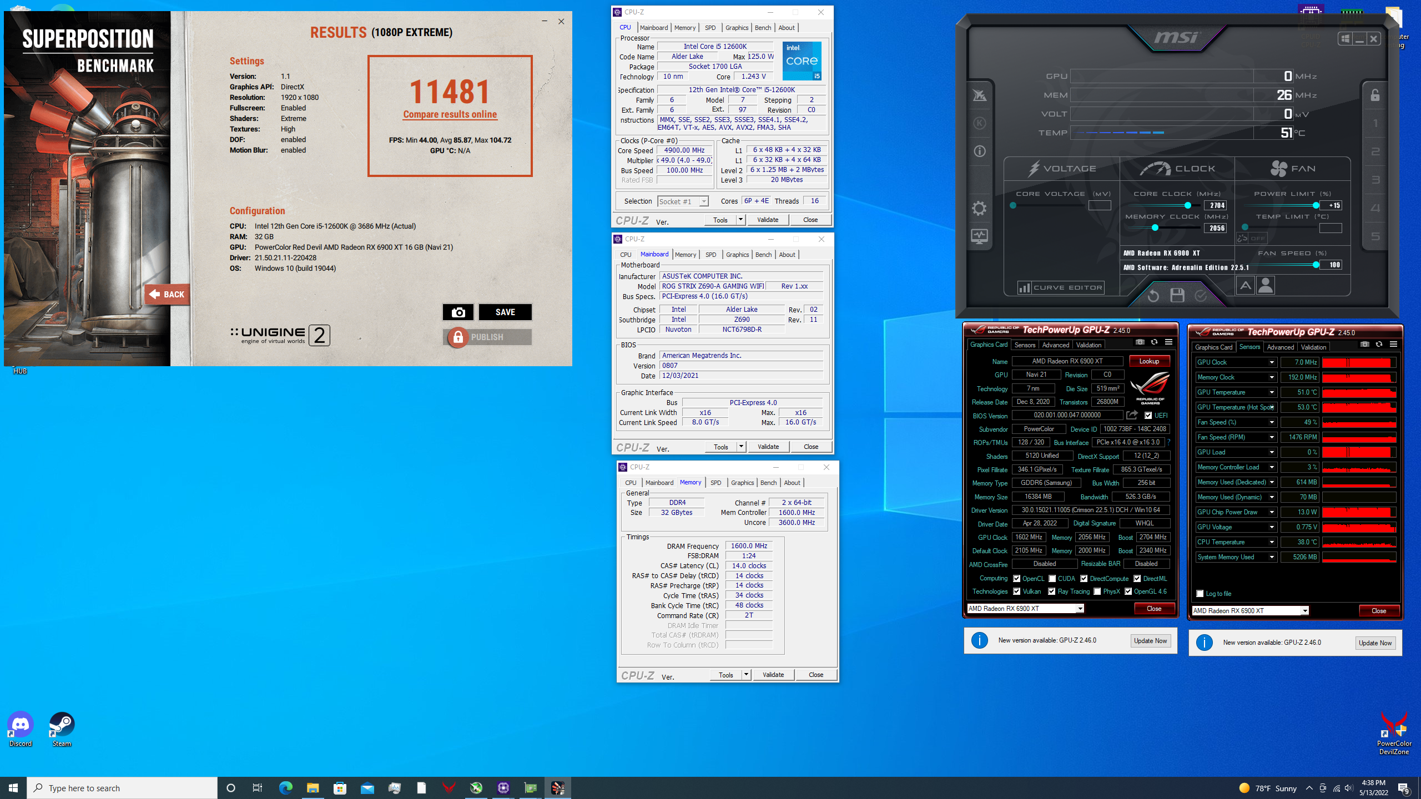Refresh GPU-Z Graphics Card window
The height and width of the screenshot is (799, 1421).
(1154, 342)
